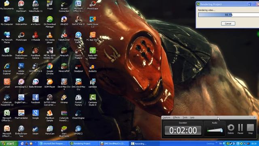The image size is (259, 146).
Task: Delete the current recording
Action: [x=231, y=129]
